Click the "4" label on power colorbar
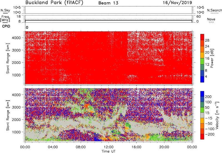 206,77
